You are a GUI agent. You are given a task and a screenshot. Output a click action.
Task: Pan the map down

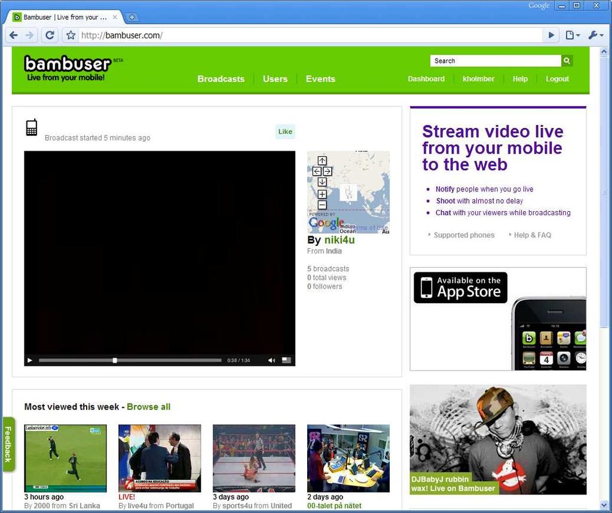click(x=322, y=182)
